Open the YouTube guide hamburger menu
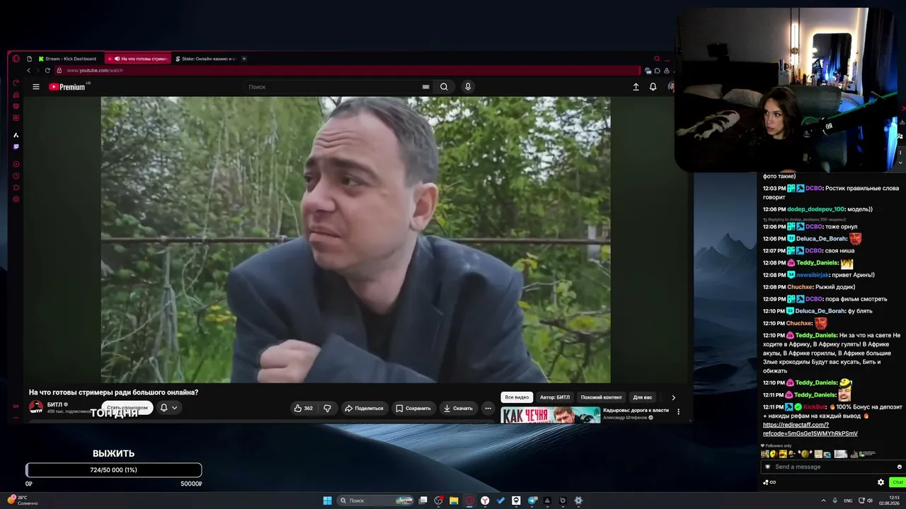 point(36,87)
